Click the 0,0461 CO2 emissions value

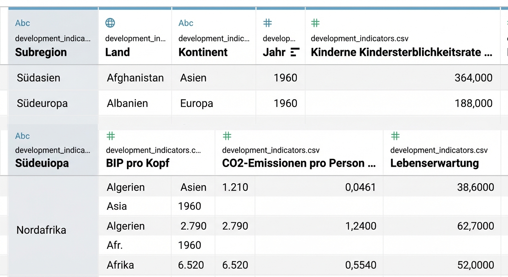pos(360,187)
